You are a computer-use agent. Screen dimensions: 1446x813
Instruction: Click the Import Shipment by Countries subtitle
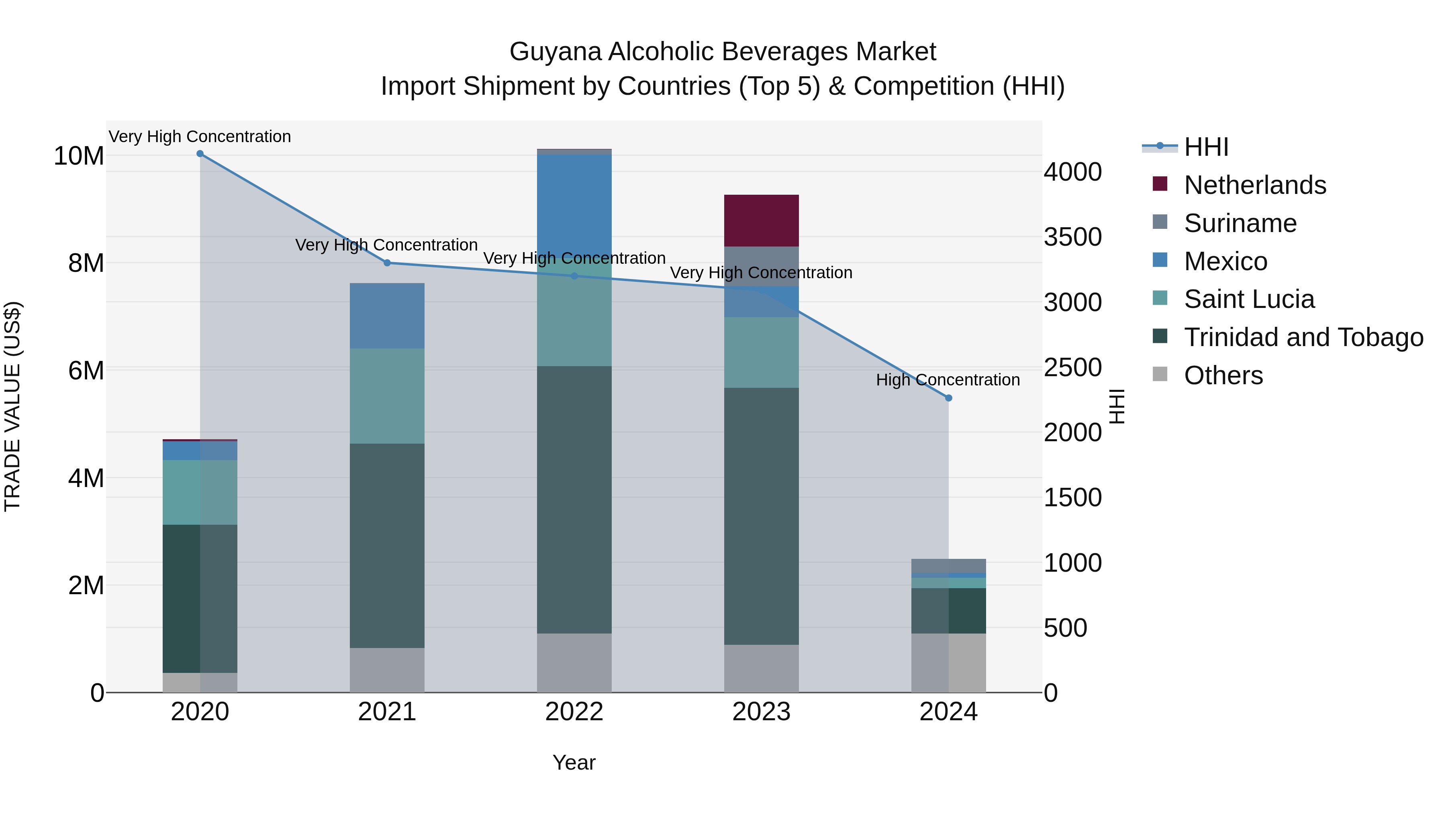point(723,86)
